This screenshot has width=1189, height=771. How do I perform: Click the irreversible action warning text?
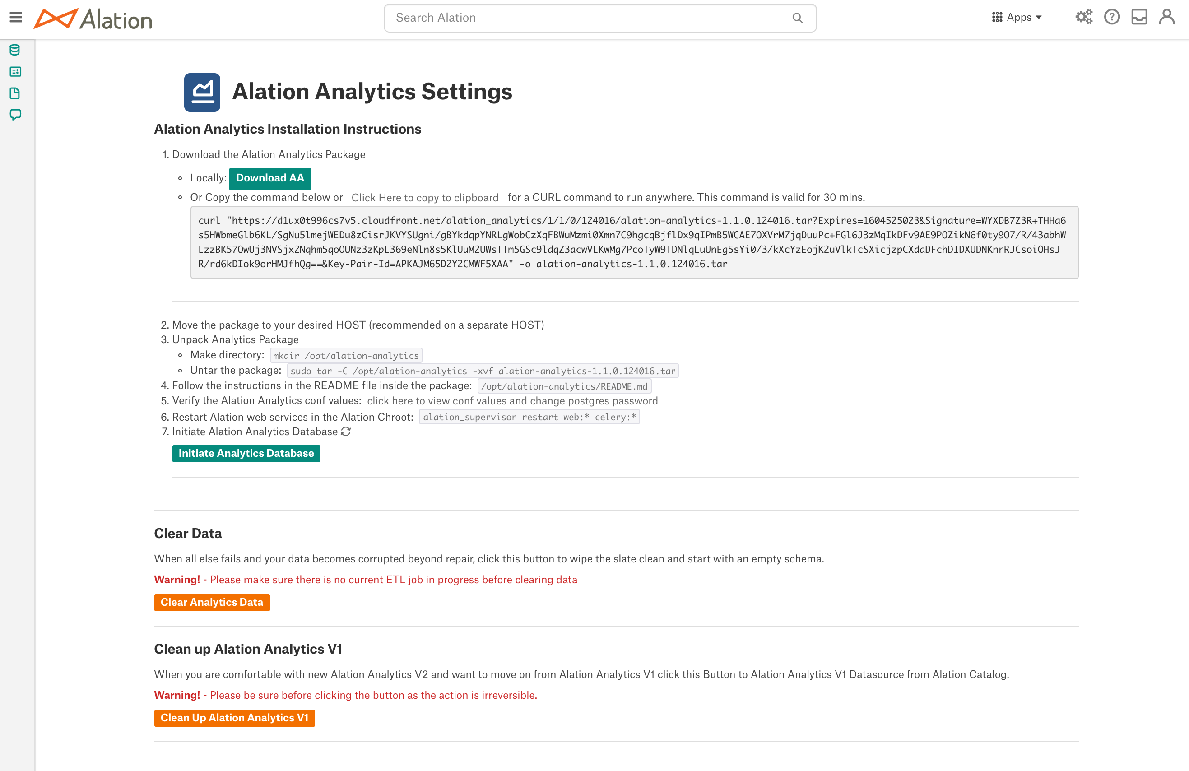tap(346, 695)
